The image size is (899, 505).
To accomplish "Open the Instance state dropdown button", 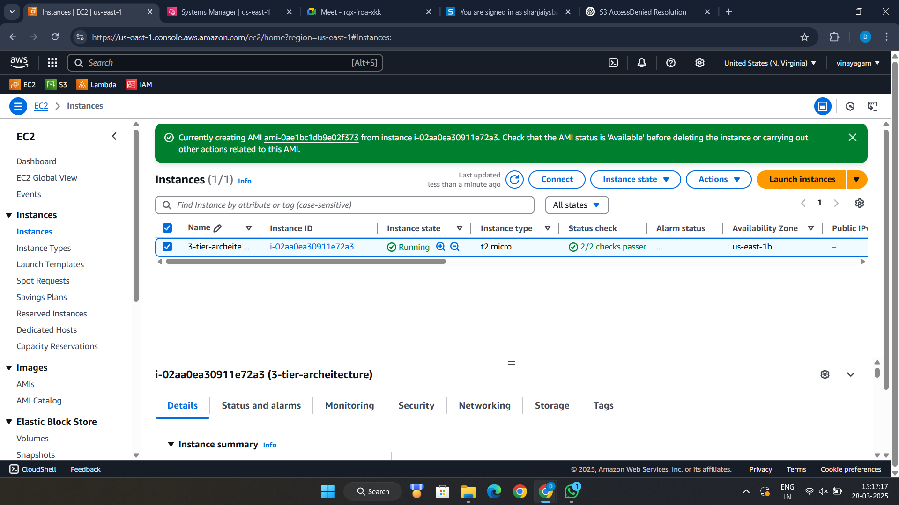I will [x=635, y=180].
